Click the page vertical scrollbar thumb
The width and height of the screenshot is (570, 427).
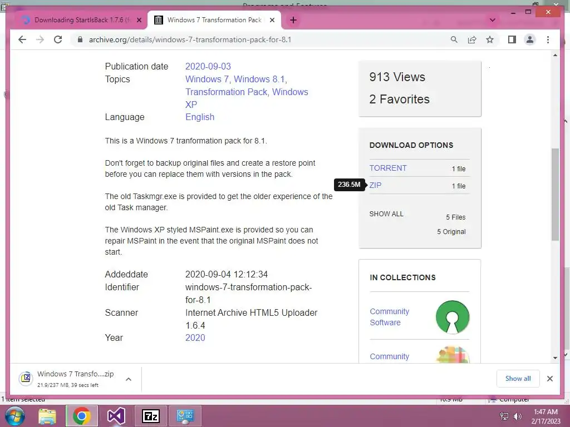click(x=555, y=195)
